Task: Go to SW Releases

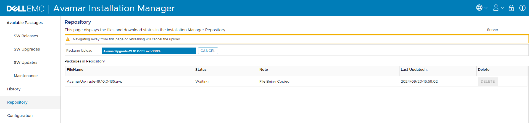Action: tap(26, 36)
